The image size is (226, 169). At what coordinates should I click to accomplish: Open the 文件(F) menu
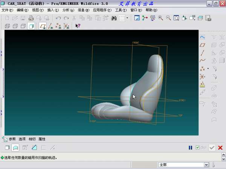pos(7,10)
